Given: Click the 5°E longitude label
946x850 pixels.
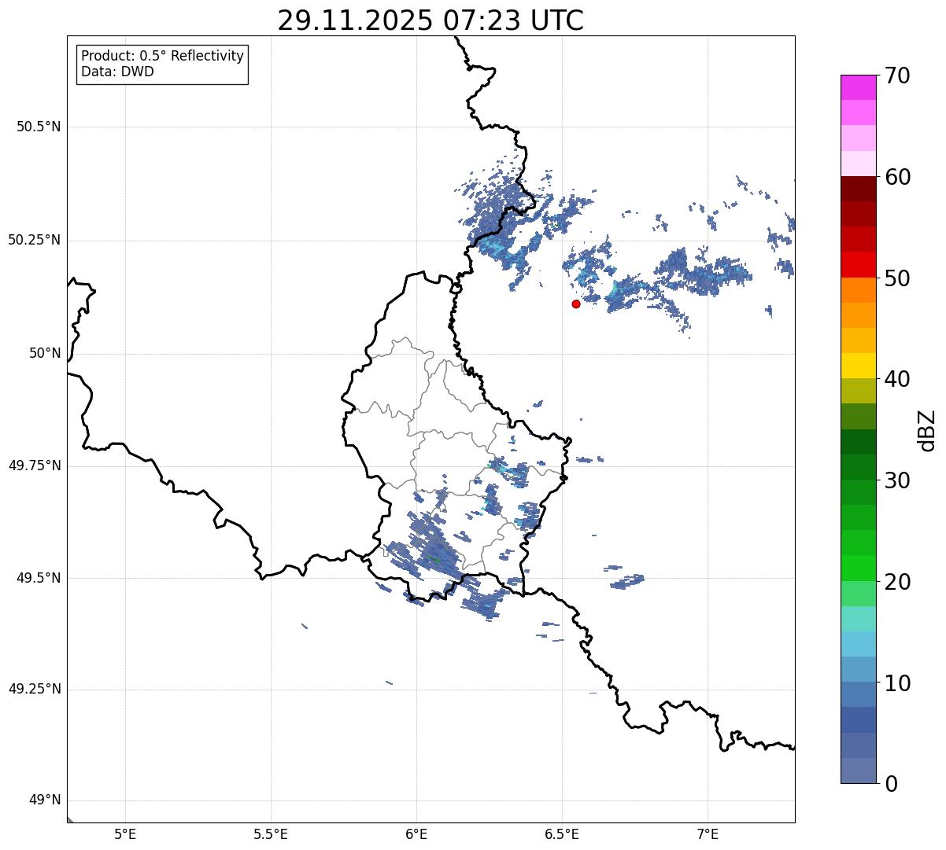Looking at the screenshot, I should tap(125, 833).
